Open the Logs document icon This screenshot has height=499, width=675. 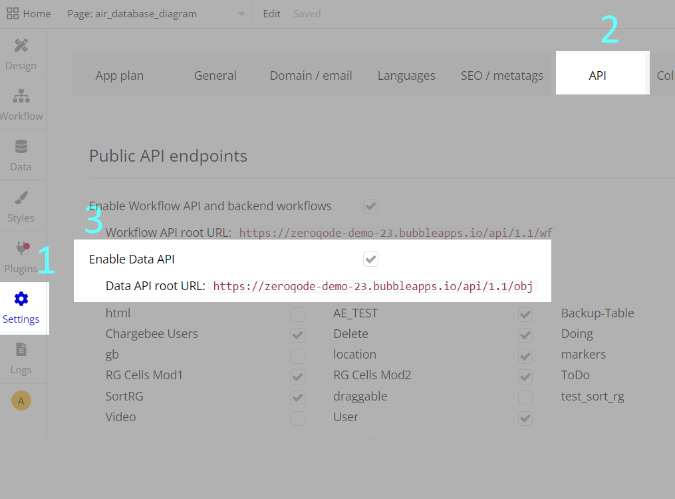point(21,349)
